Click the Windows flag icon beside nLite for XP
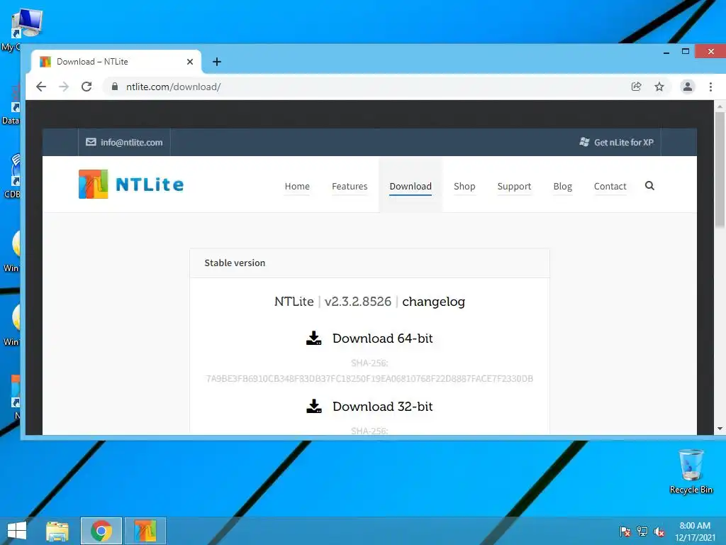726x545 pixels. click(584, 142)
